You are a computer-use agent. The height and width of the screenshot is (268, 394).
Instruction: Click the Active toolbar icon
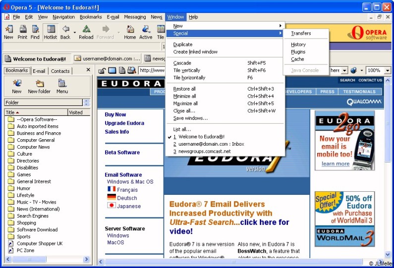click(x=146, y=32)
